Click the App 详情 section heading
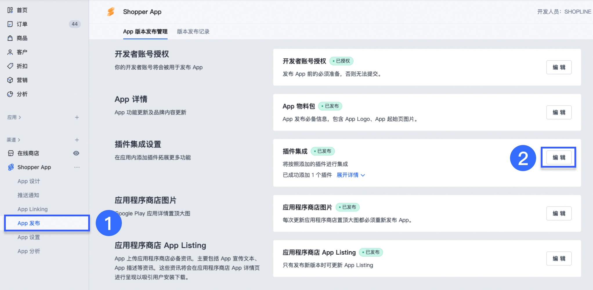Viewport: 593px width, 290px height. click(131, 99)
